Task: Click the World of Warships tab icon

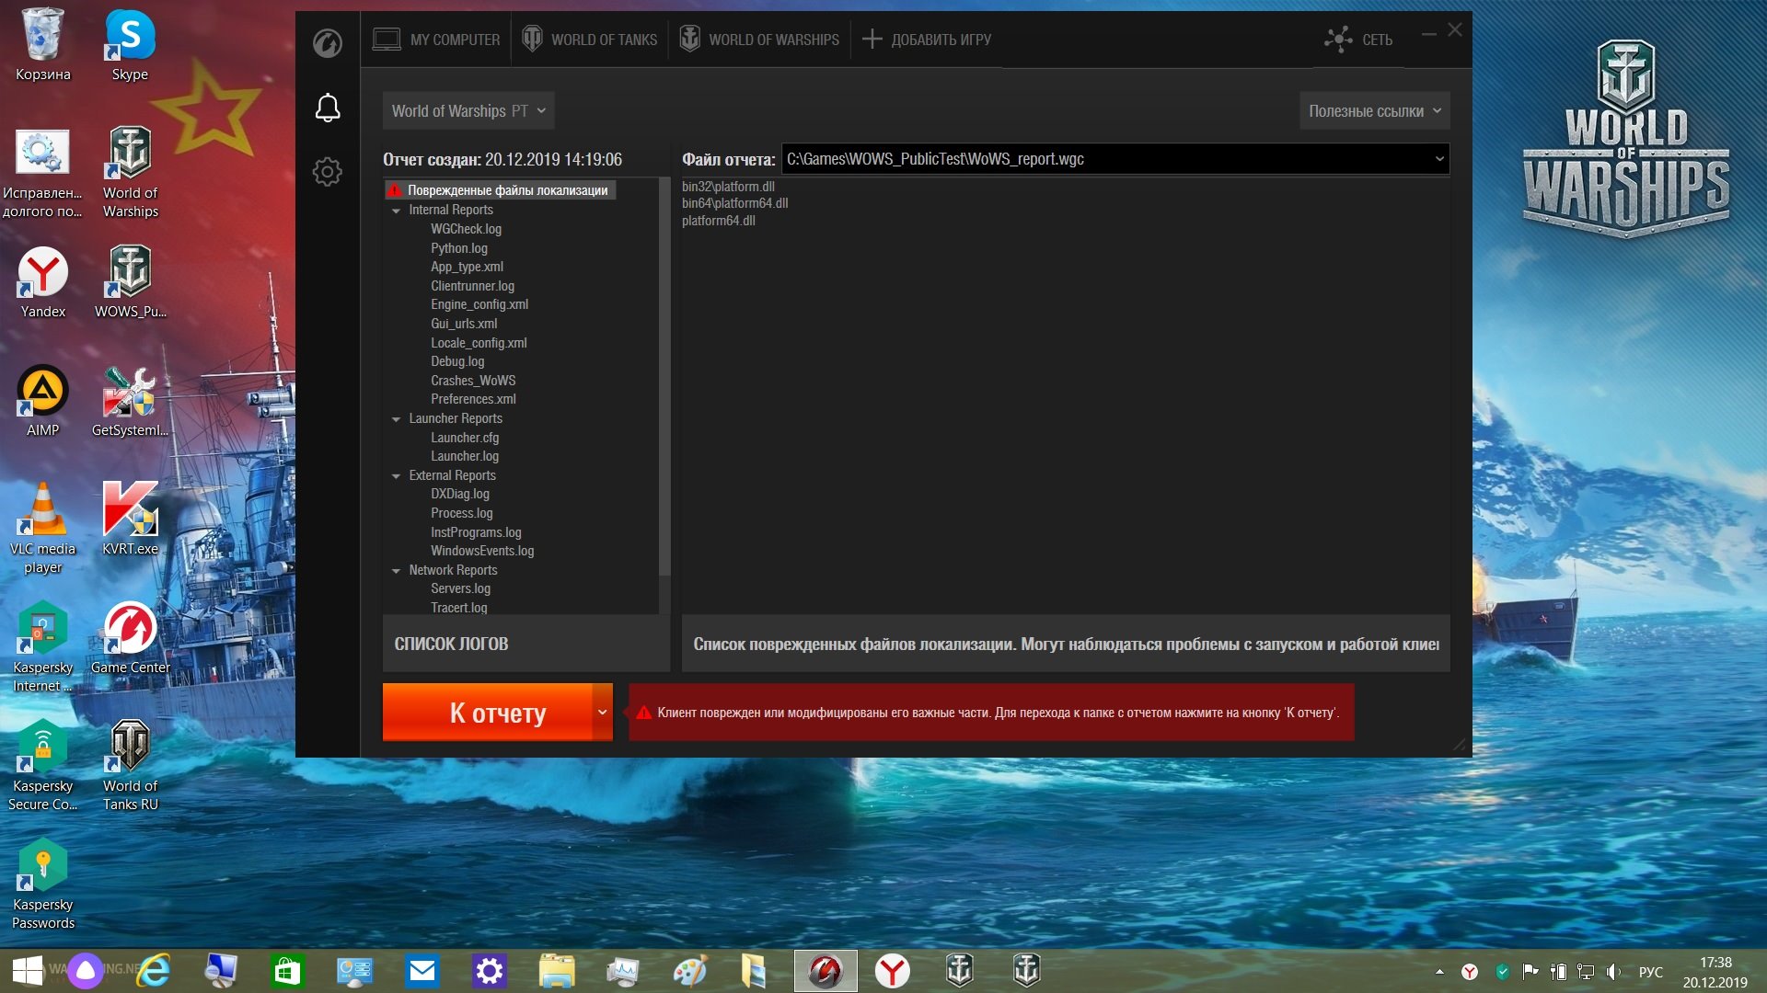Action: click(689, 40)
